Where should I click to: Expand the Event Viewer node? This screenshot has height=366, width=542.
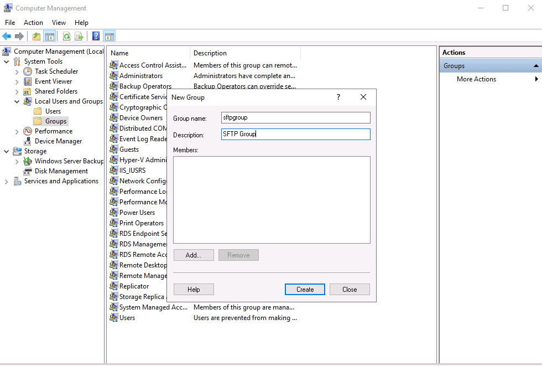click(17, 81)
